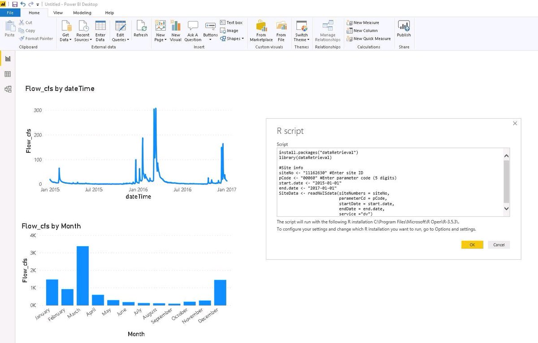
Task: Publish the report
Action: [x=404, y=29]
